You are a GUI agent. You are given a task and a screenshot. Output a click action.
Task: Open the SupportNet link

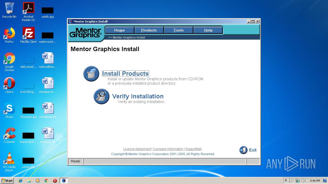[x=193, y=149]
